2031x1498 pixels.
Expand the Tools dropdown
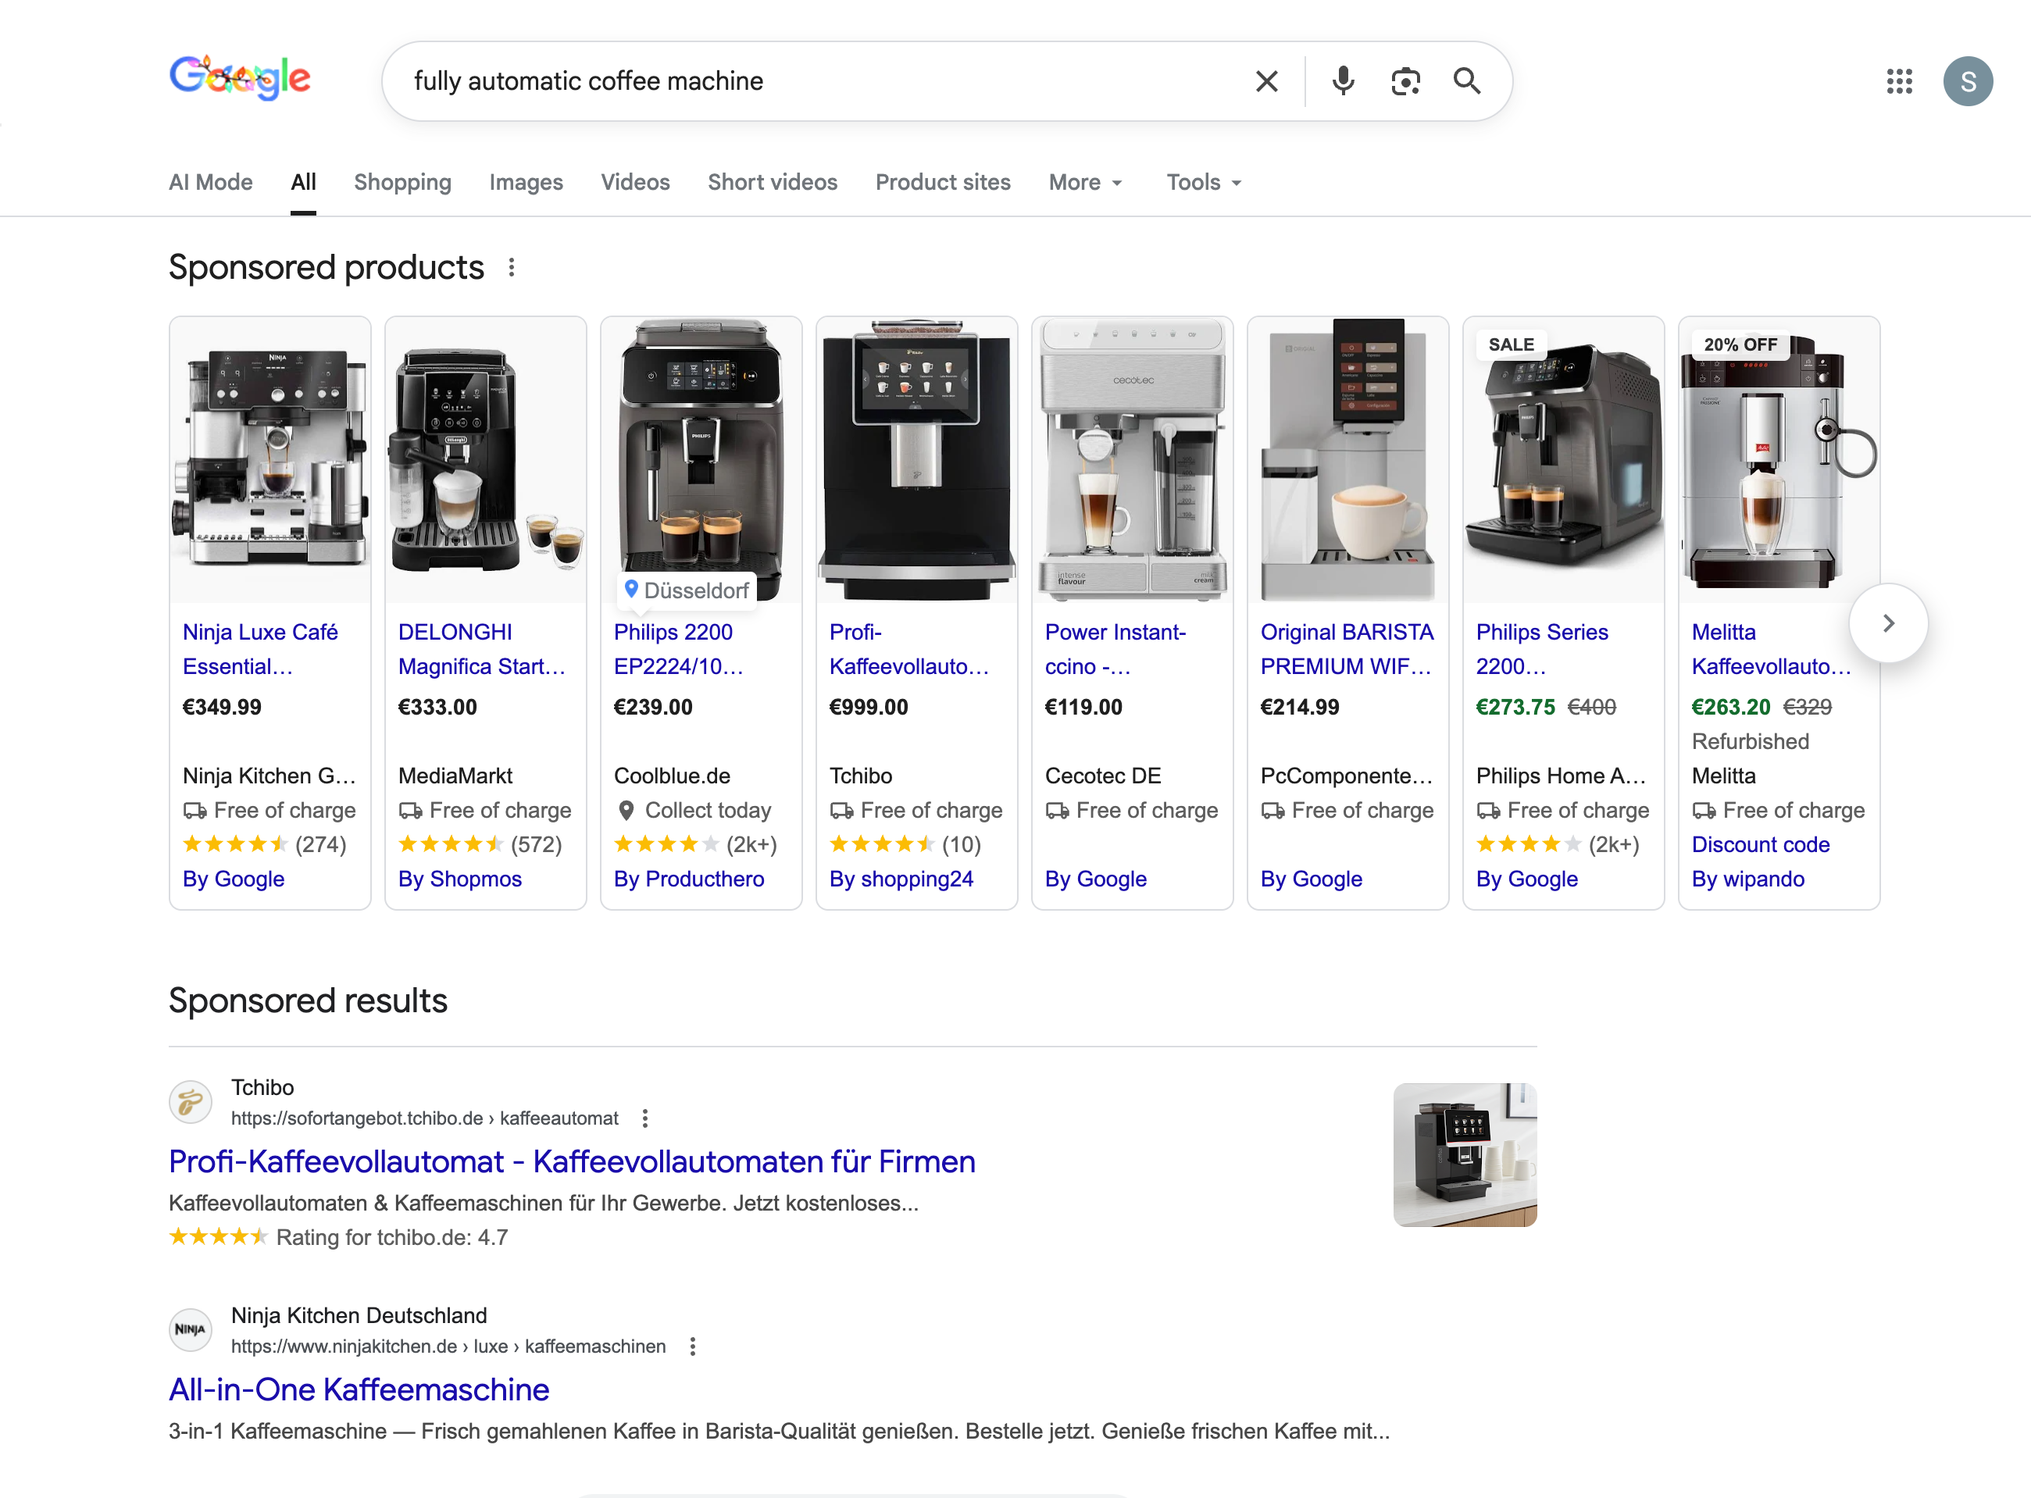[x=1202, y=182]
